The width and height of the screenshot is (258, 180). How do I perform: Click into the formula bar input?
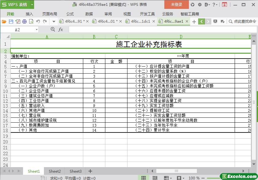(x=163, y=29)
